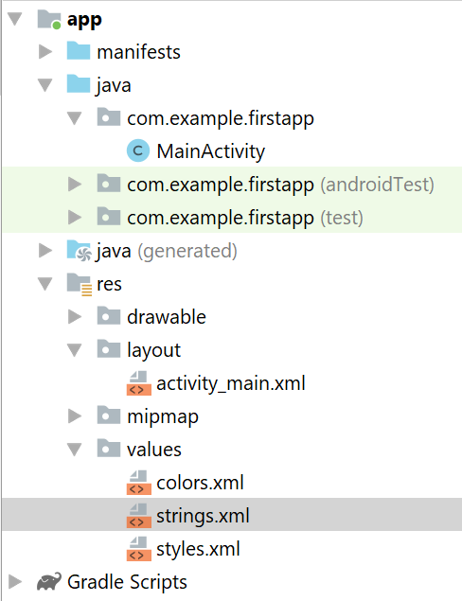Image resolution: width=462 pixels, height=601 pixels.
Task: Click the Gradle Scripts elephant icon
Action: 49,581
